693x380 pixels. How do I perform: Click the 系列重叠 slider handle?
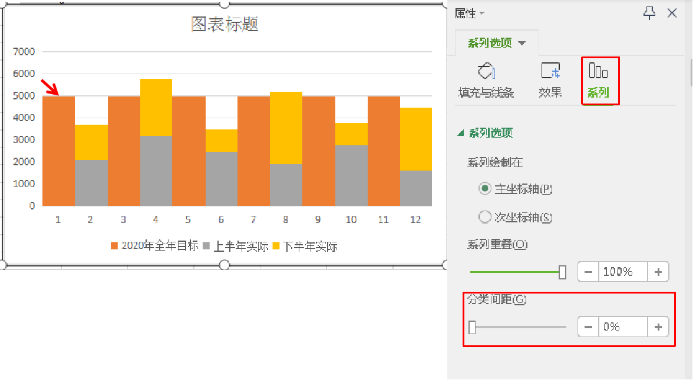pyautogui.click(x=562, y=272)
